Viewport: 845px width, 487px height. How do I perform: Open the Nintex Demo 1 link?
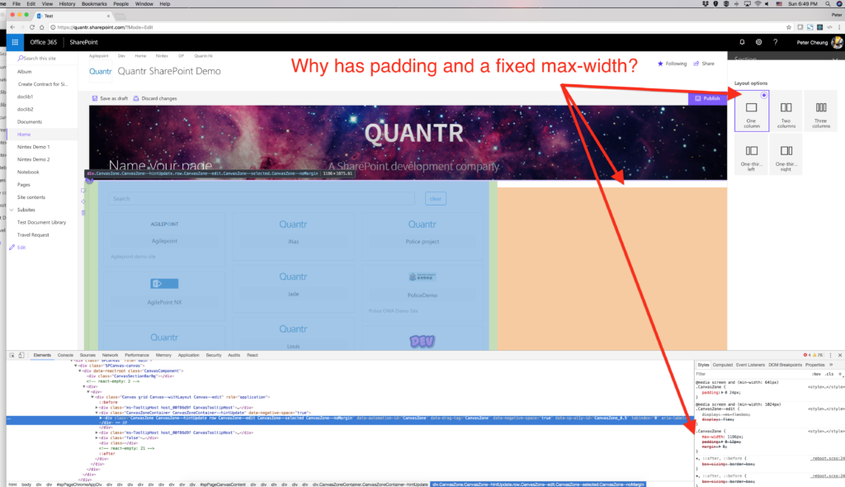point(33,147)
